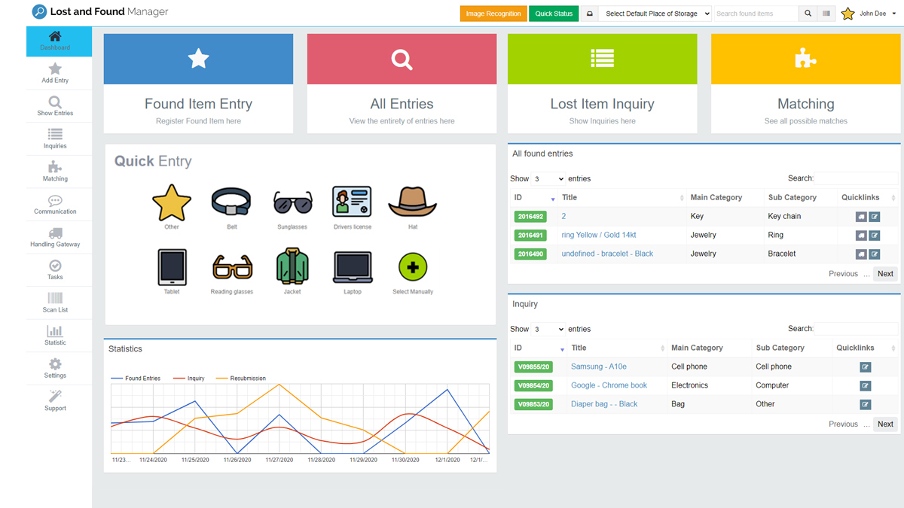Click the Select Manually plus icon
The width and height of the screenshot is (904, 508).
412,268
